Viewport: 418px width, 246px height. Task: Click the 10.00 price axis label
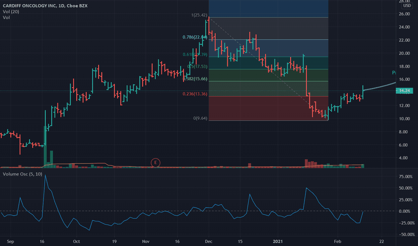[404, 119]
